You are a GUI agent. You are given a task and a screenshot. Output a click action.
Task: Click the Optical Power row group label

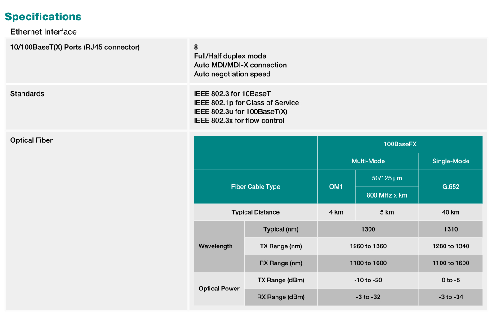(219, 289)
